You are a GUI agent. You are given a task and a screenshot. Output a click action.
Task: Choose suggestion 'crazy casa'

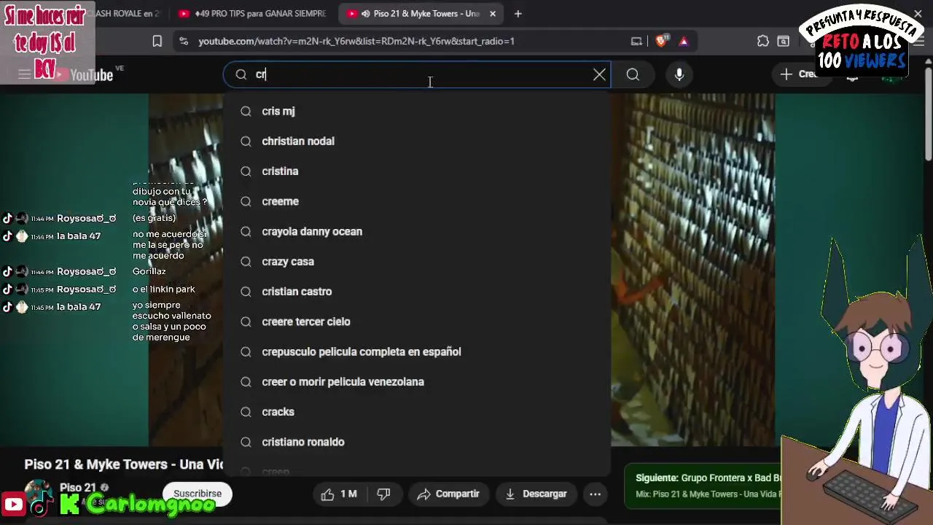[x=417, y=262]
